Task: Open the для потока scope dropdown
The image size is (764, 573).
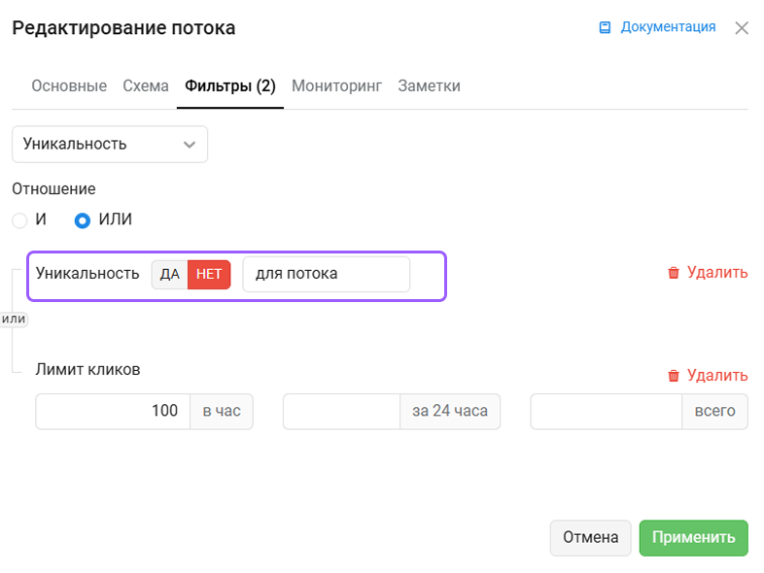Action: (x=327, y=275)
